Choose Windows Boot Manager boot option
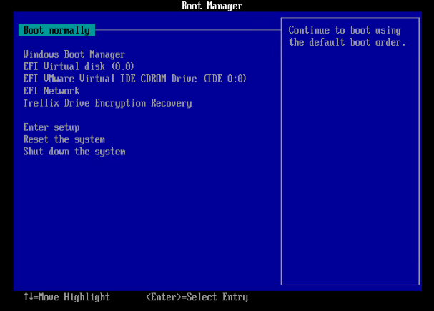This screenshot has width=434, height=311. (74, 54)
